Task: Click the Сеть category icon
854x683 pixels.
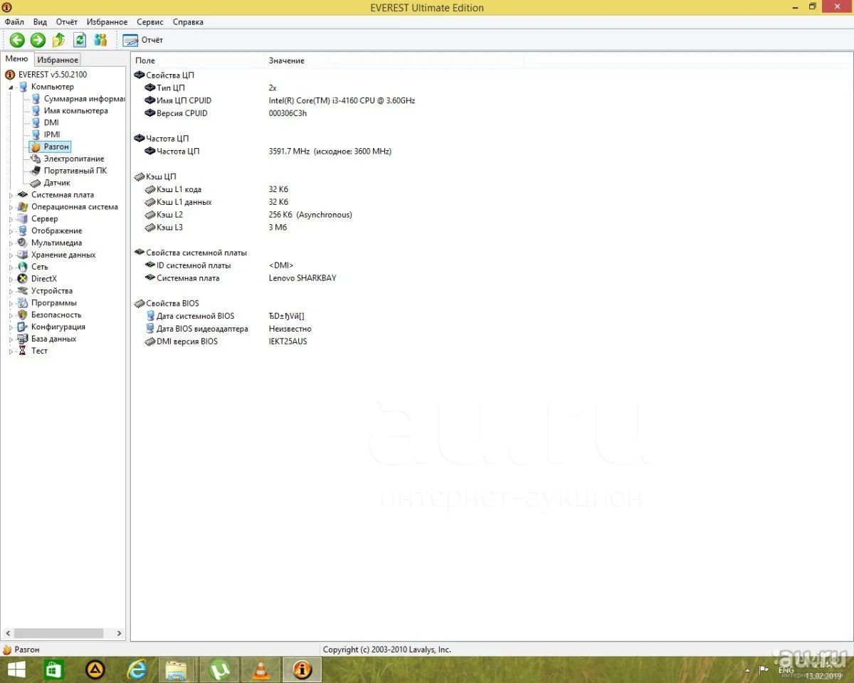Action: tap(23, 267)
